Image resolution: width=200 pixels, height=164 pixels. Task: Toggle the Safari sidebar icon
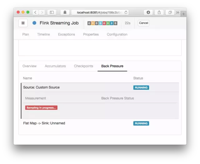point(52,12)
